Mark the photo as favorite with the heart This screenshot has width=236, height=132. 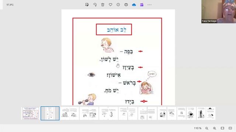(x=111, y=5)
